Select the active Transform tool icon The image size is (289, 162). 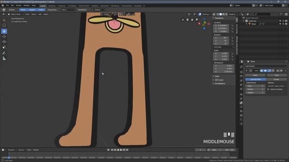[4, 31]
